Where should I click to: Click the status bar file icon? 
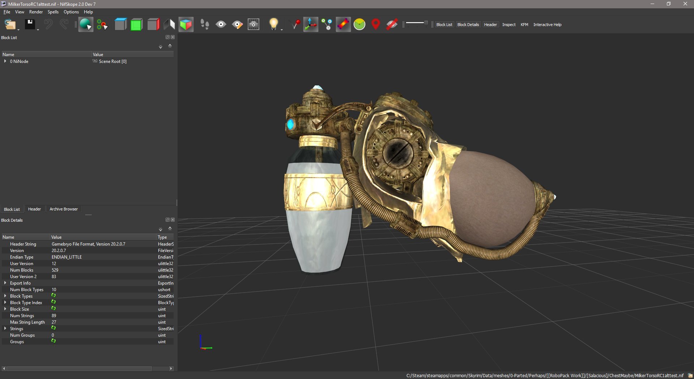690,375
